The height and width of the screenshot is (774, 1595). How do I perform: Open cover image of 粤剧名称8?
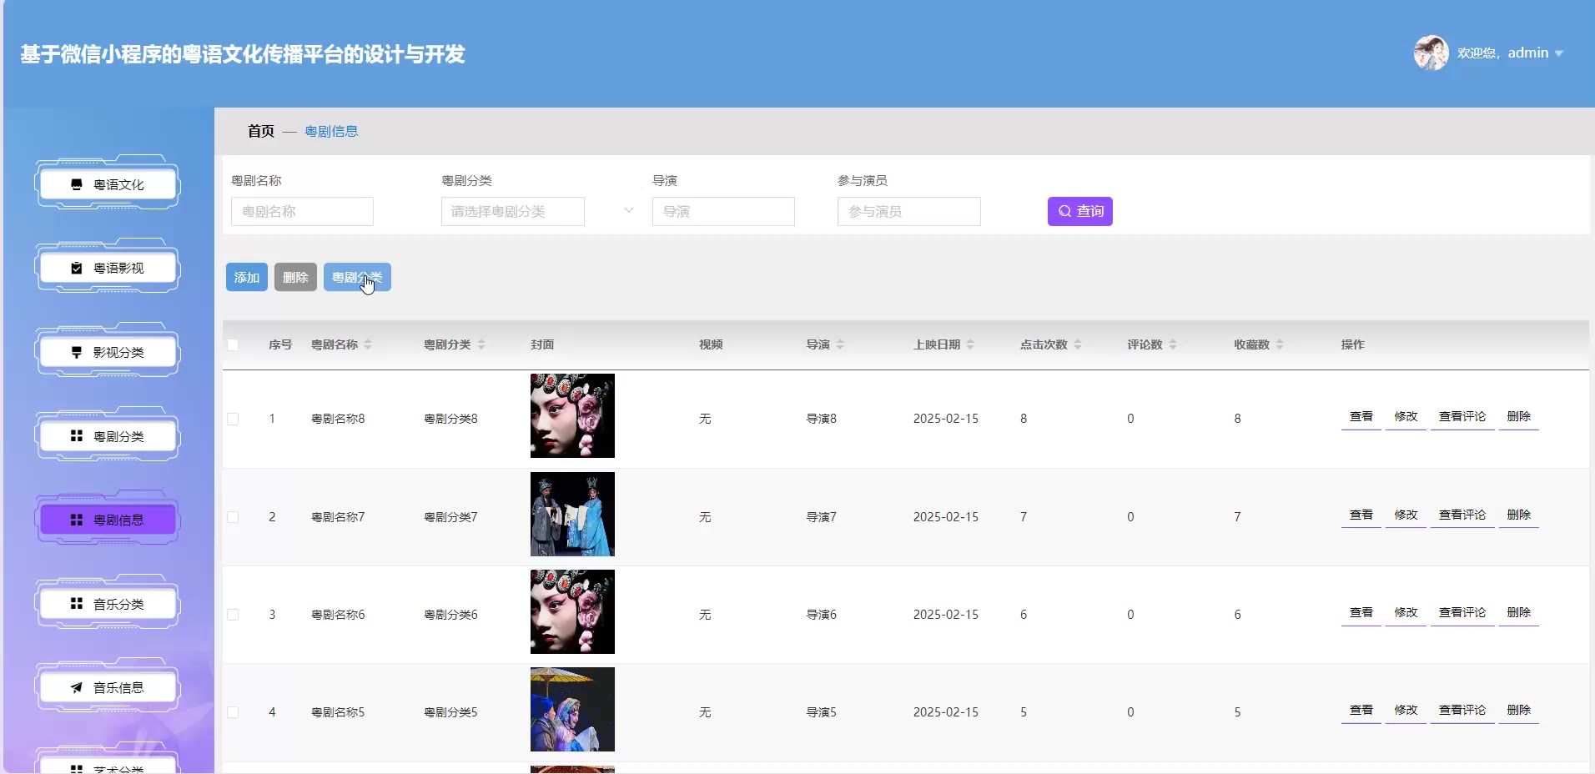point(572,415)
